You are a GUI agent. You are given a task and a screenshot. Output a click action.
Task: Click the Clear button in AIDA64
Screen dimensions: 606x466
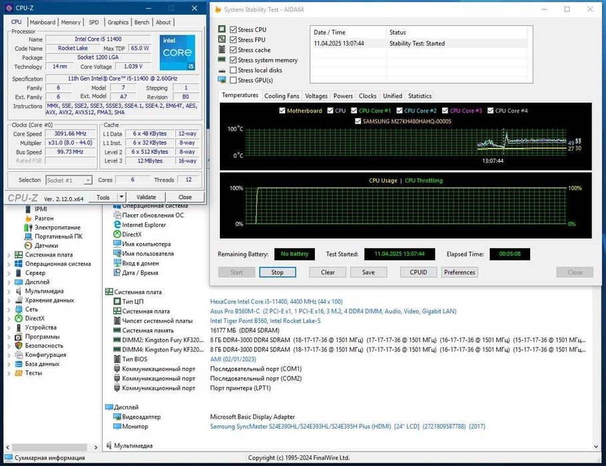pyautogui.click(x=328, y=272)
